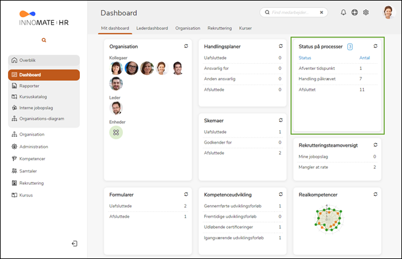Open the settings gear icon
402x259 pixels.
click(366, 12)
